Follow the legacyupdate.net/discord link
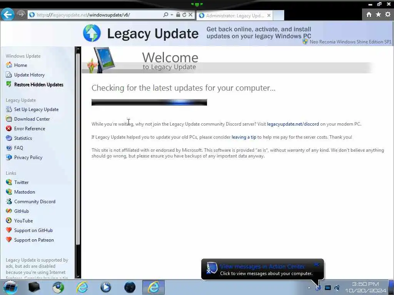This screenshot has height=295, width=394. coord(293,124)
